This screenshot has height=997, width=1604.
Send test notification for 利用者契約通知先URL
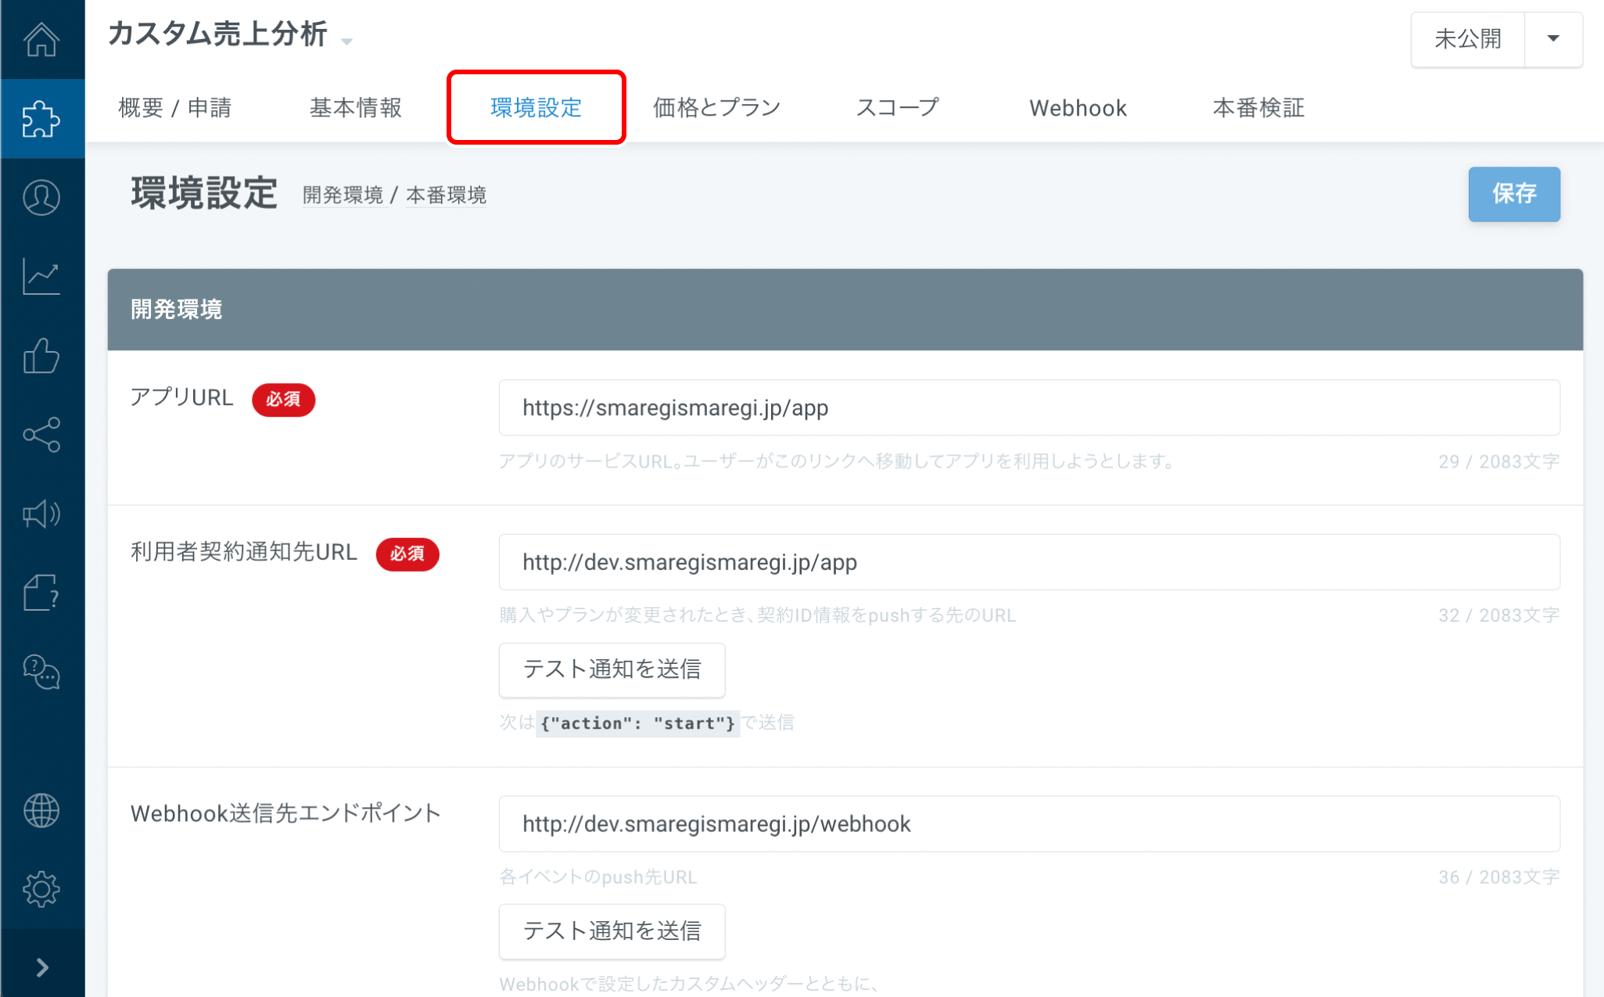pos(612,669)
